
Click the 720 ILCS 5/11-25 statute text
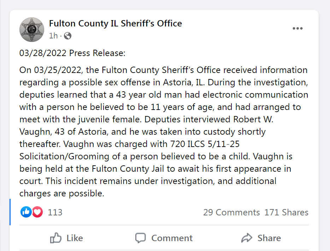pyautogui.click(x=205, y=144)
